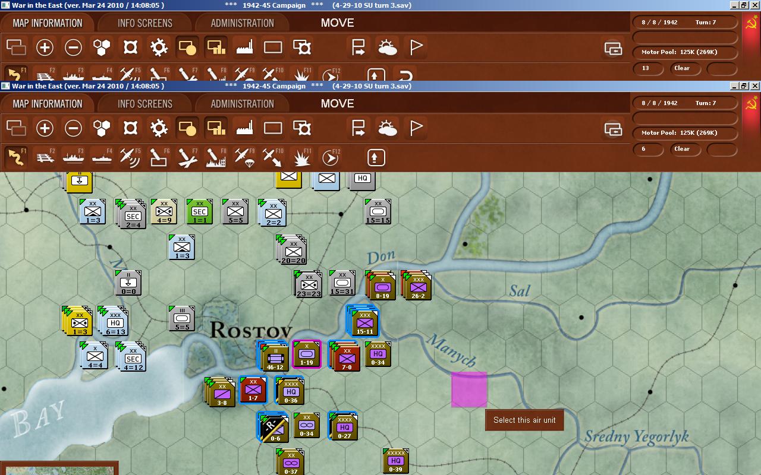Open ADMINISTRATION tab in back window
This screenshot has height=475, width=761.
243,23
